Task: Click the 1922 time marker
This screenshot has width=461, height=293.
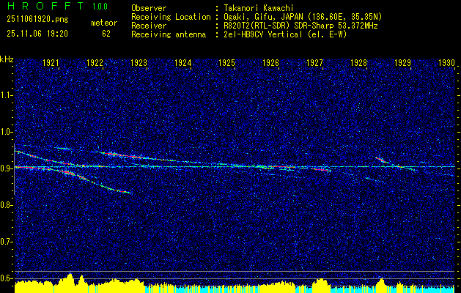Action: pyautogui.click(x=95, y=62)
